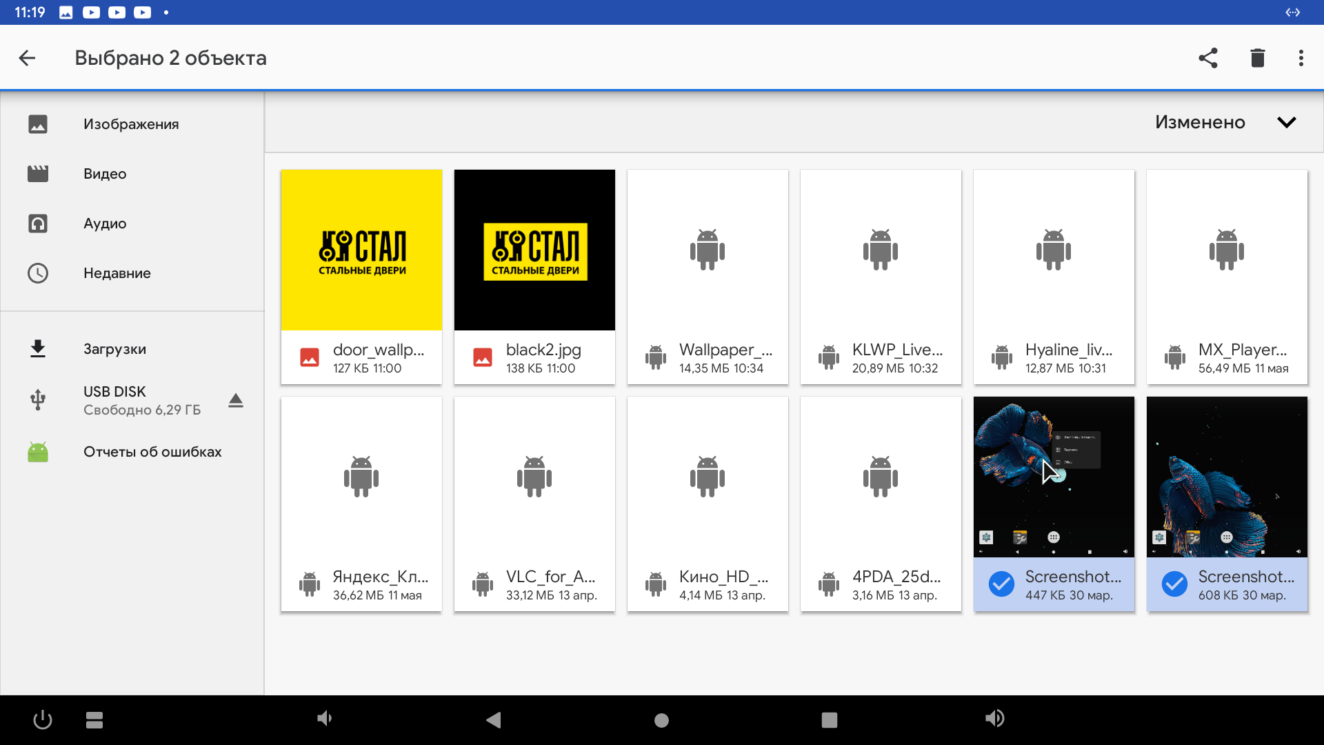Open the three-dot overflow menu

pos(1301,58)
